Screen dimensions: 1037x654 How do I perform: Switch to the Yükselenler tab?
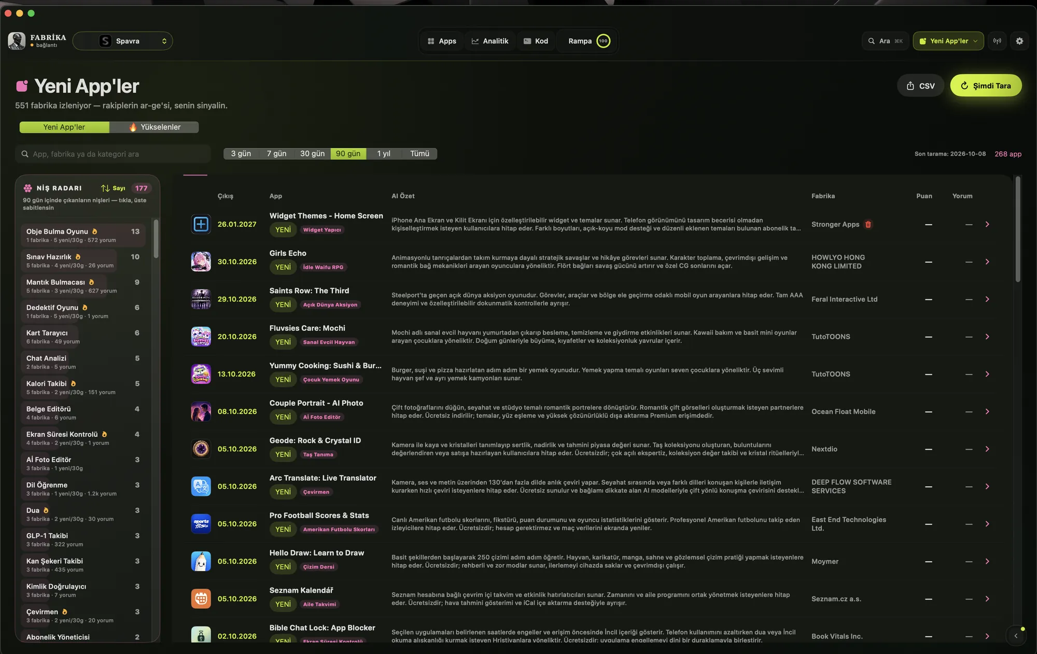[x=154, y=127]
